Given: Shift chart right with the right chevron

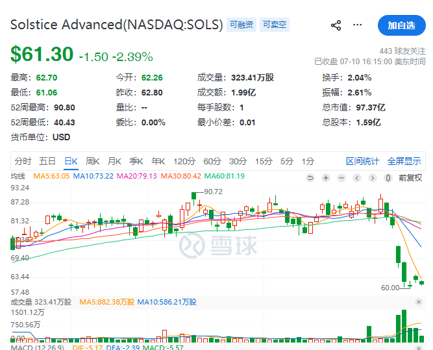Looking at the screenshot, I should tap(373, 178).
